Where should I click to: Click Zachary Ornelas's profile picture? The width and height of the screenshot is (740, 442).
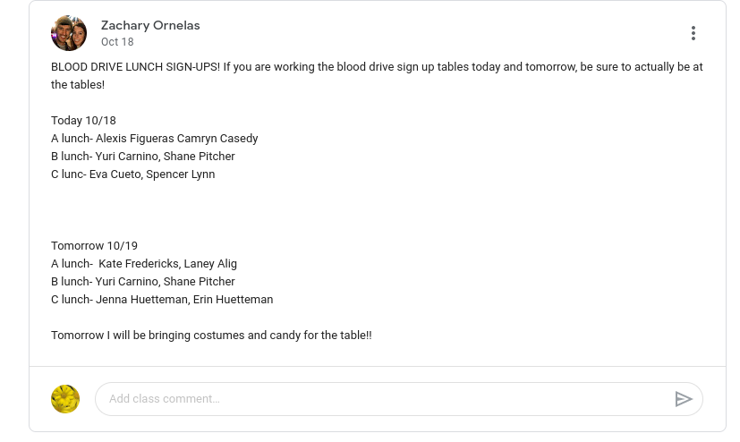click(69, 33)
